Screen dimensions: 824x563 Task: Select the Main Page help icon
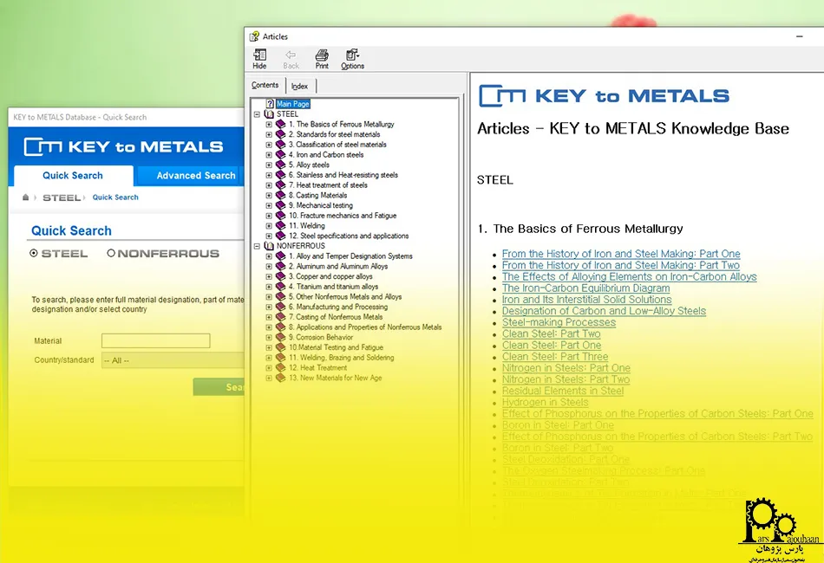tap(270, 104)
